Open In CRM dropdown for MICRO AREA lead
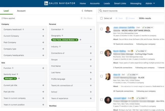The image size is (165, 111). (147, 27)
